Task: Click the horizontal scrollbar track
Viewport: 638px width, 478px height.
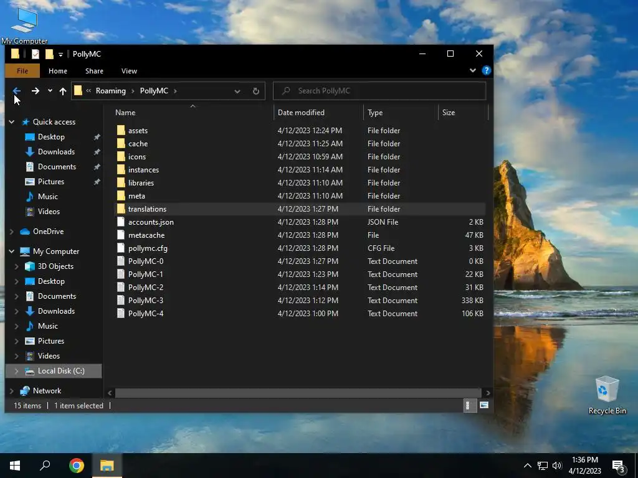Action: click(298, 393)
